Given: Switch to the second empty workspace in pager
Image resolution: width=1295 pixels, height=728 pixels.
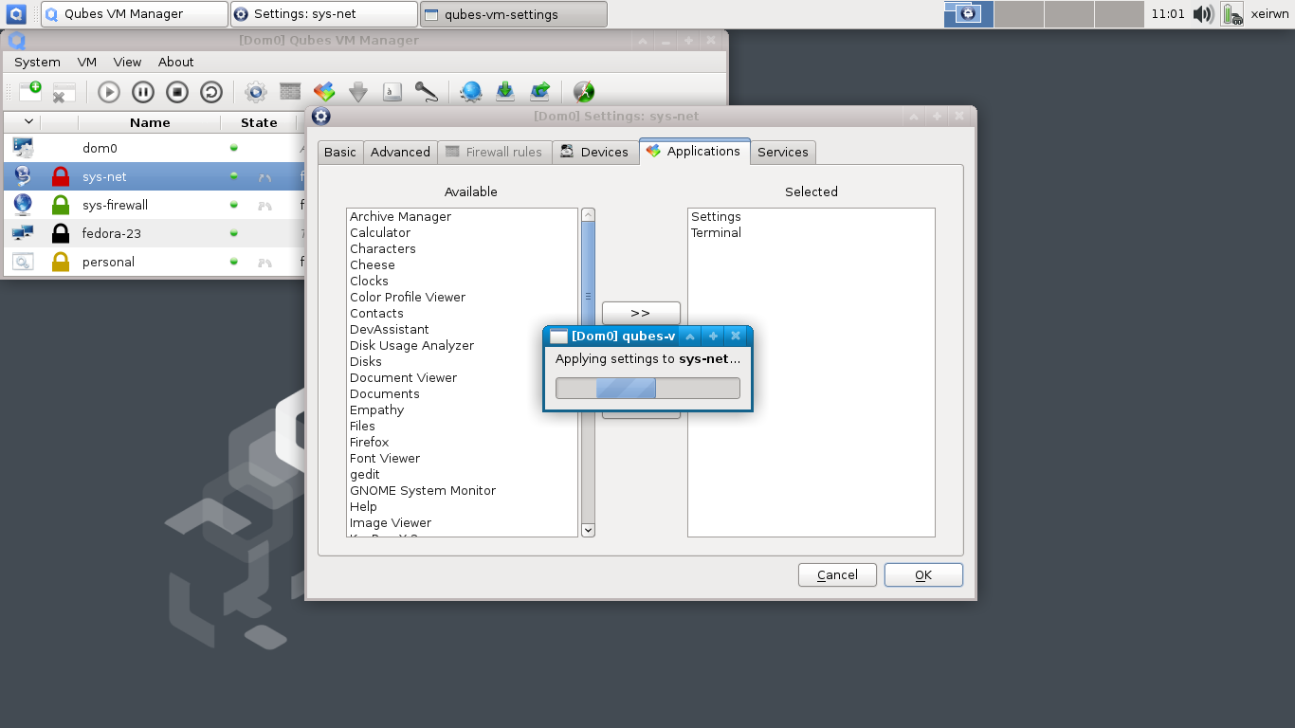Looking at the screenshot, I should point(1069,14).
